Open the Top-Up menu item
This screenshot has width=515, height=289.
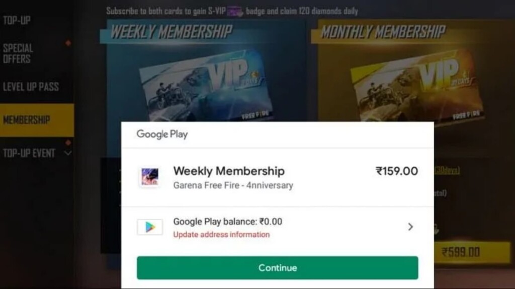[x=17, y=20]
